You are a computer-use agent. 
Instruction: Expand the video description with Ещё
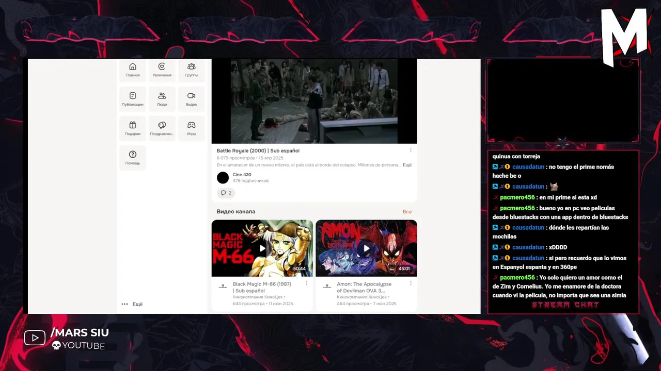pos(407,165)
